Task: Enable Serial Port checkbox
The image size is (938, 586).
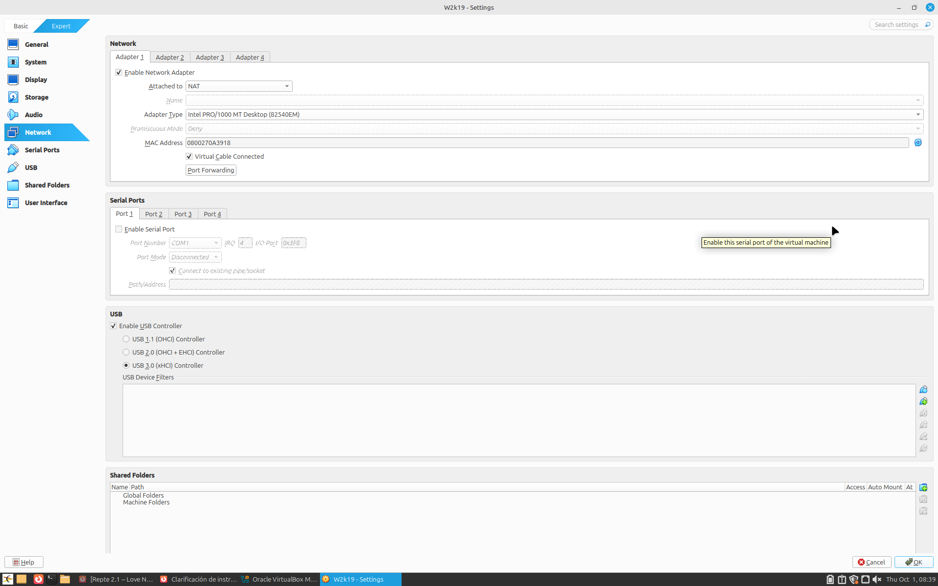Action: coord(119,229)
